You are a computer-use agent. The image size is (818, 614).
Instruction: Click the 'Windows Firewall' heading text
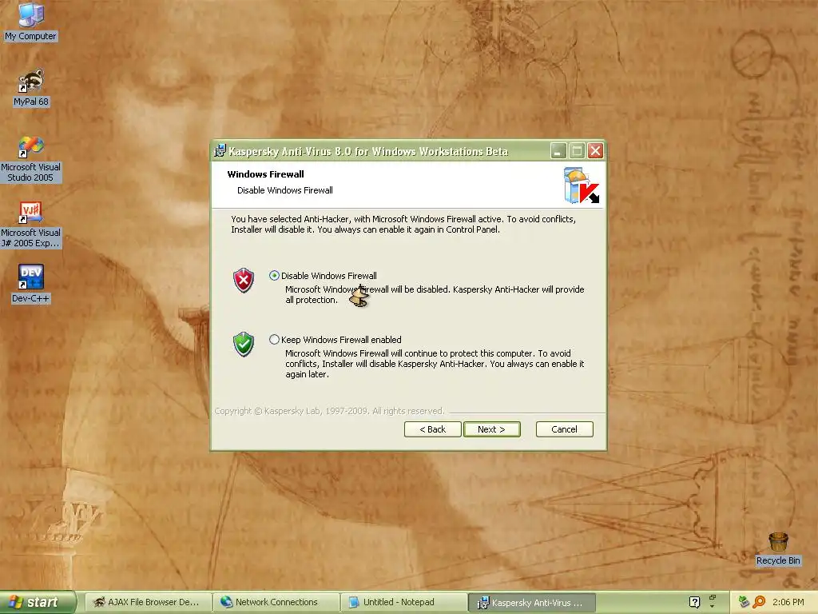click(265, 174)
